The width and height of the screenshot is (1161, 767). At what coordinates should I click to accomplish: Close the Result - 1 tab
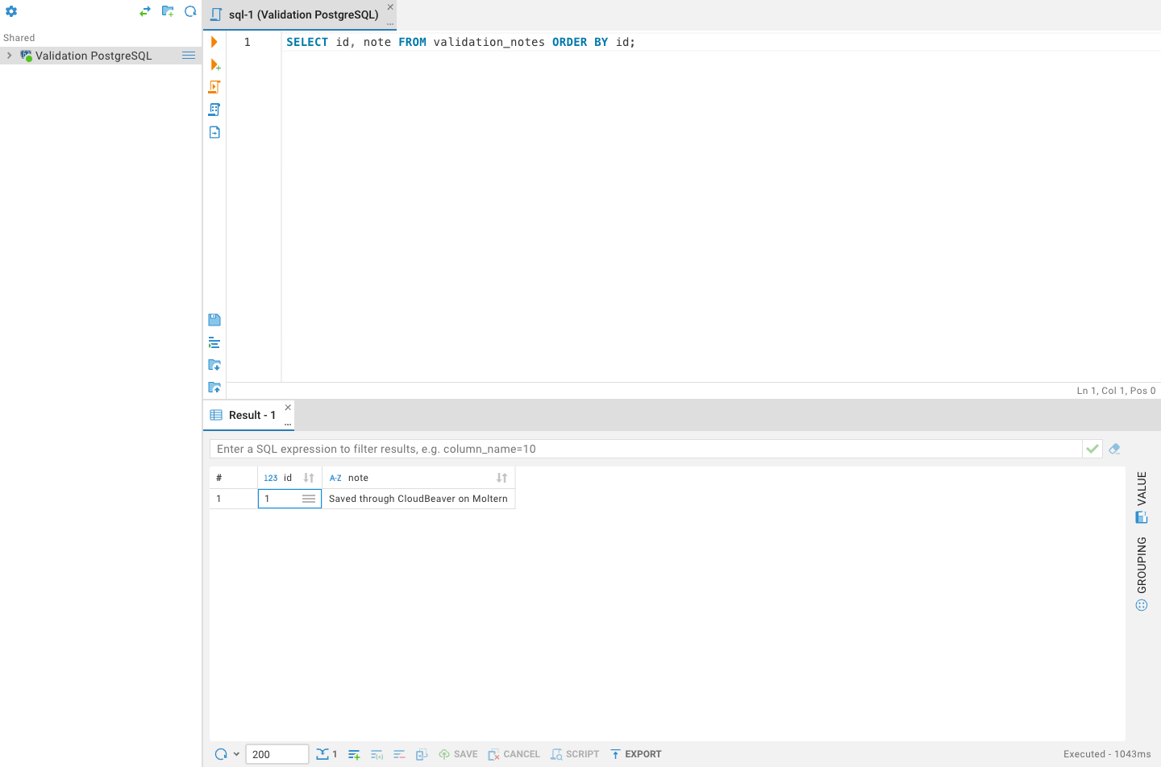(x=288, y=408)
